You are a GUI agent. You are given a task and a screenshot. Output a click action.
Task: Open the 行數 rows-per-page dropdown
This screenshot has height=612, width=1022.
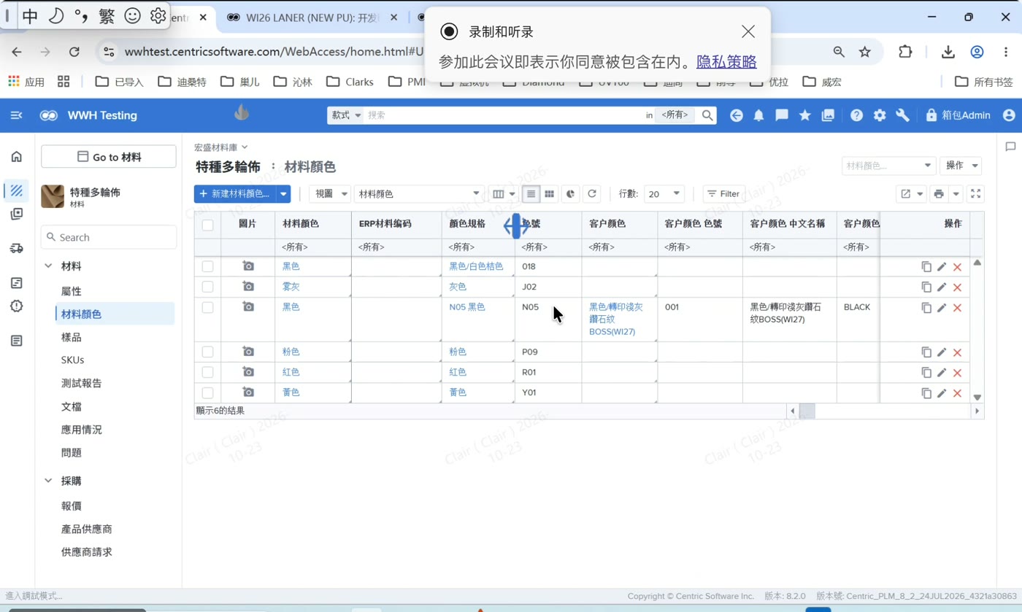[664, 194]
